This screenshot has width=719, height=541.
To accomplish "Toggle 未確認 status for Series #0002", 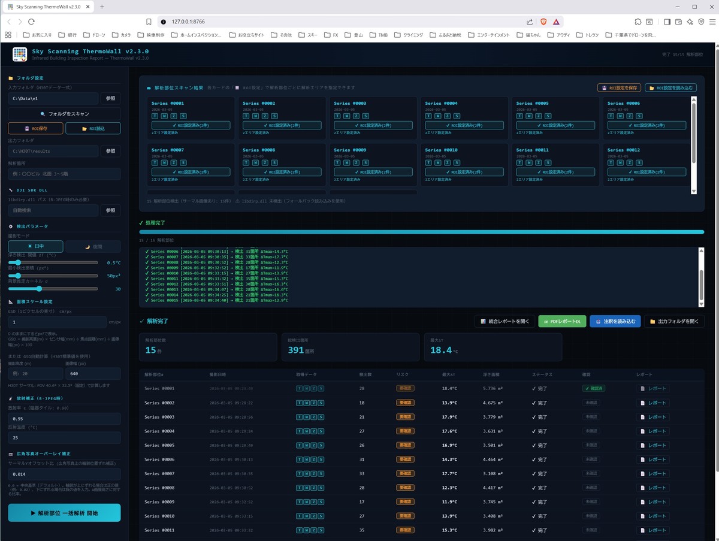I will pyautogui.click(x=591, y=403).
